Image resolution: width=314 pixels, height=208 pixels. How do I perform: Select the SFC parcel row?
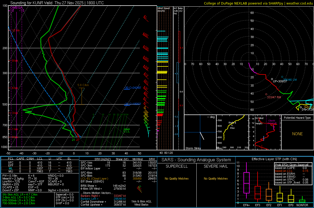pos(40,163)
